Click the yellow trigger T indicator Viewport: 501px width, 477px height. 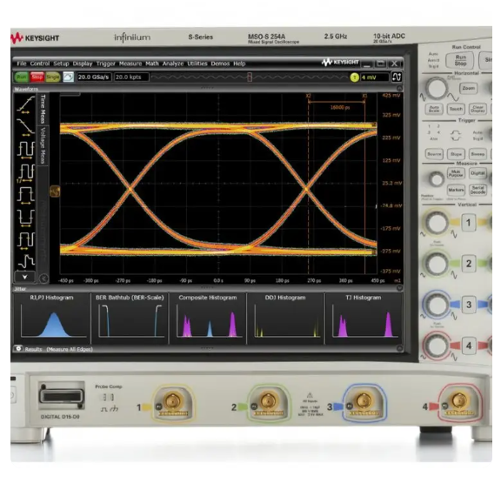(354, 77)
